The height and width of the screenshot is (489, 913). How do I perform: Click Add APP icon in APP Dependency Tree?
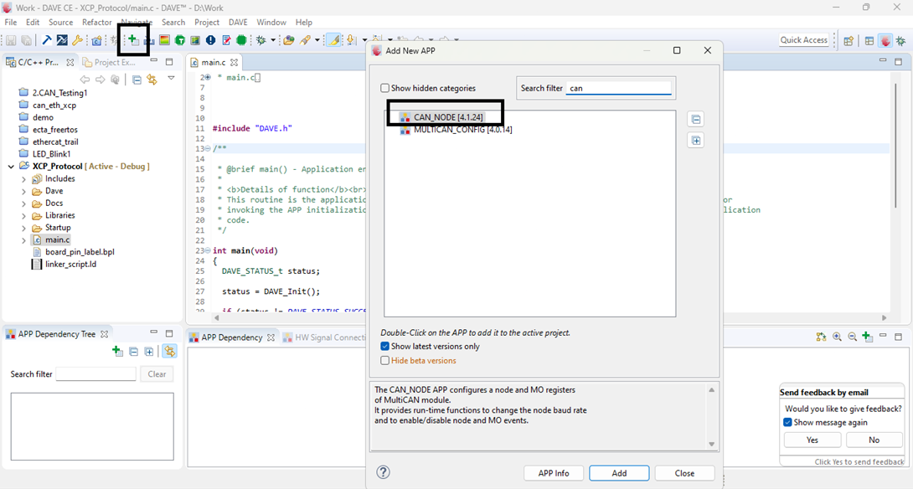click(117, 351)
